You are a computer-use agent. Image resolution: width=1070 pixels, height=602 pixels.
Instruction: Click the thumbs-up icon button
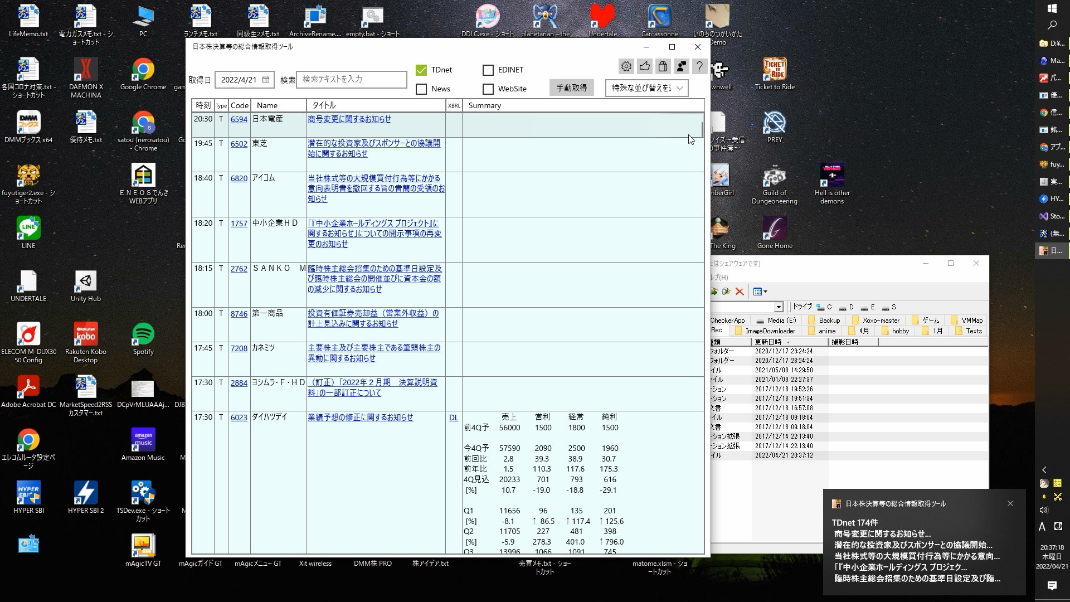(x=645, y=67)
